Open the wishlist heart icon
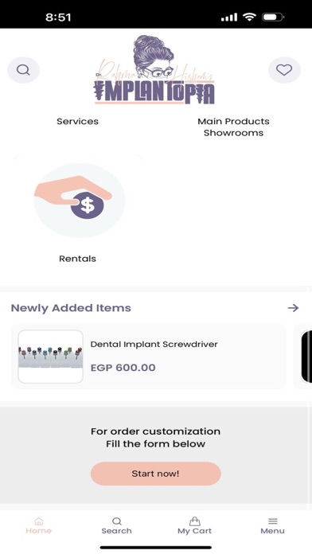The width and height of the screenshot is (312, 554). [x=284, y=70]
